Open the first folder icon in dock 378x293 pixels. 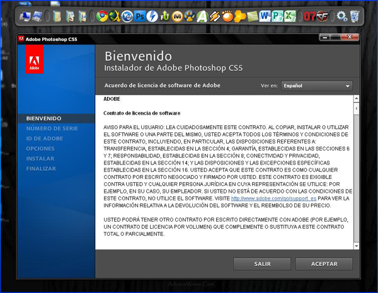[57, 16]
